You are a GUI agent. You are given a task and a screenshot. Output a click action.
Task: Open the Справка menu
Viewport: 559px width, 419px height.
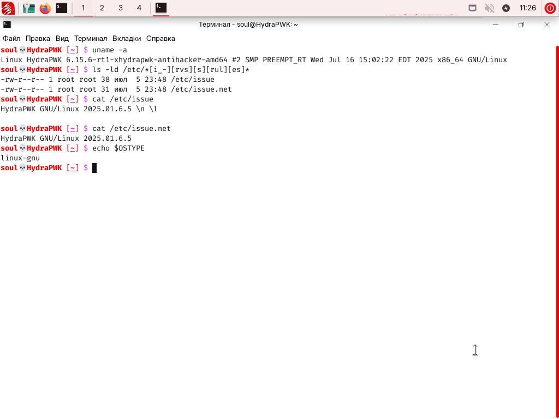pos(160,39)
